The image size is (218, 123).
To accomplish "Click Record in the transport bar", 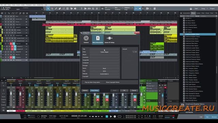I will point(115,117).
